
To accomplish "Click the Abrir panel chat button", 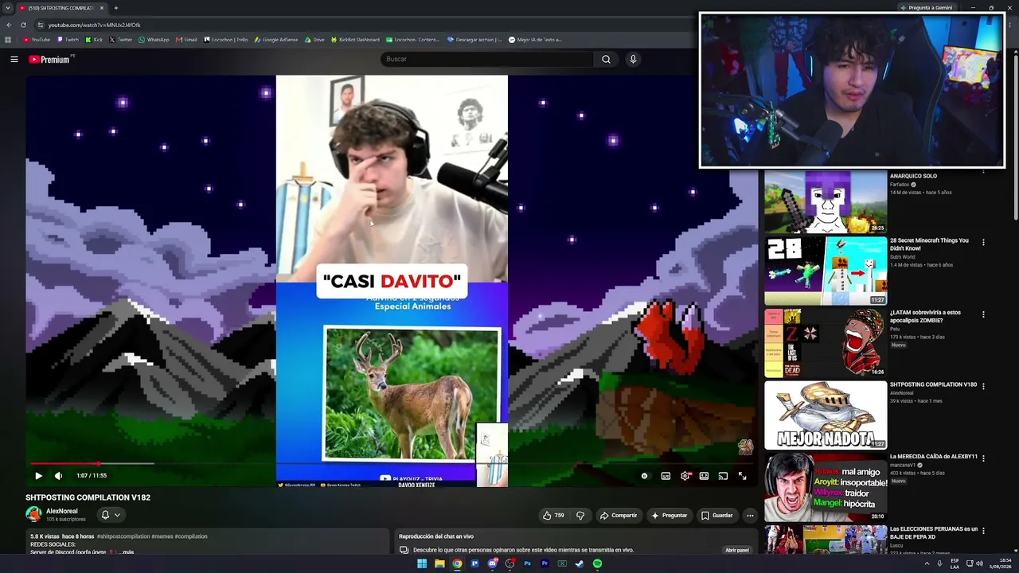I will [737, 550].
